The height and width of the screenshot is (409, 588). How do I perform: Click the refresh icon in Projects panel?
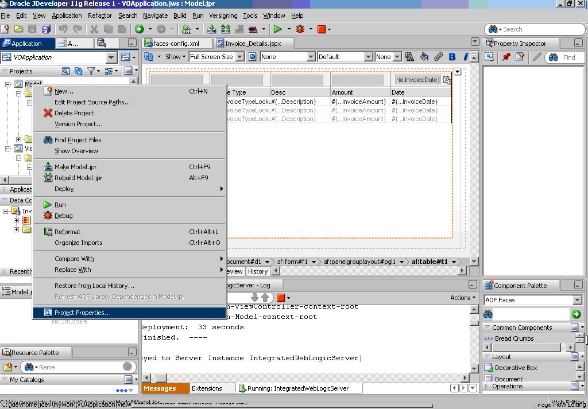[x=78, y=71]
